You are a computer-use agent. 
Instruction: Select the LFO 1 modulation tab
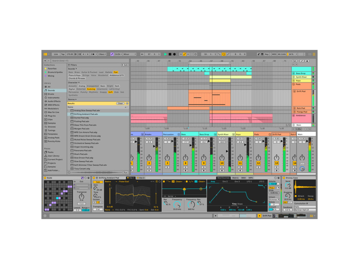[249, 182]
